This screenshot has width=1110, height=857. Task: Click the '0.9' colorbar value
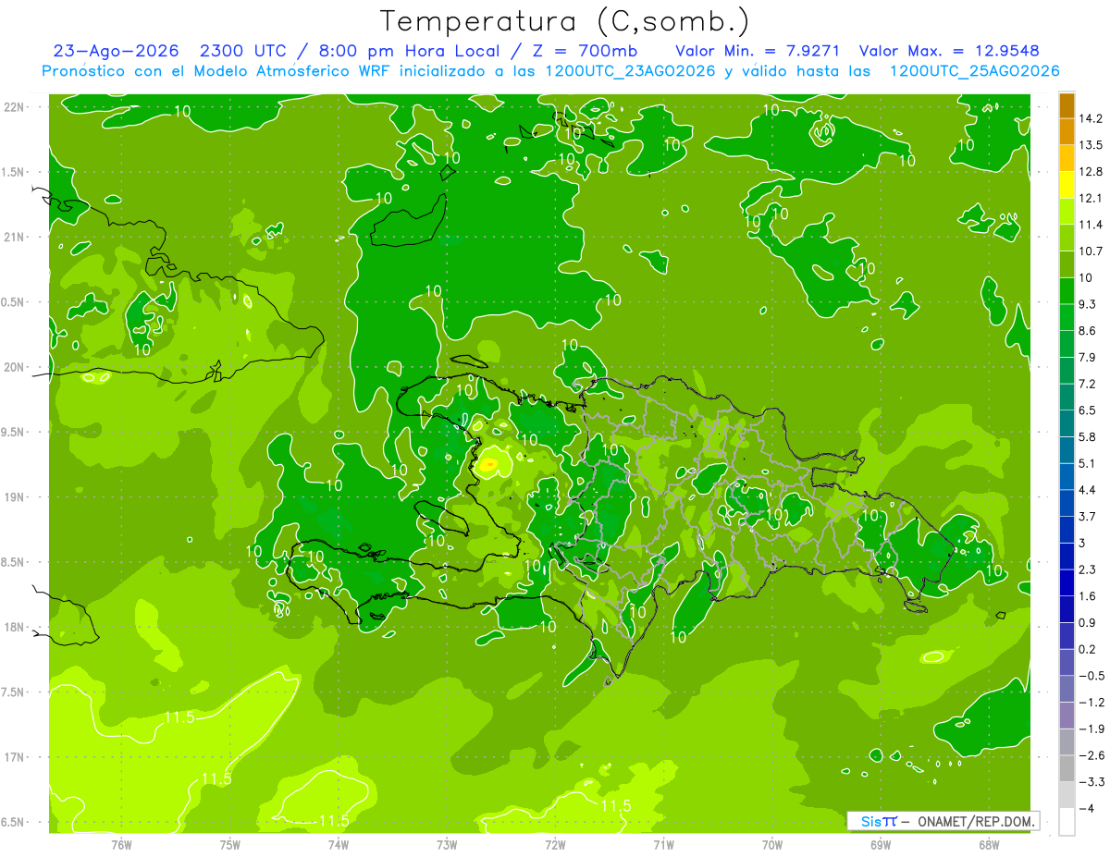coord(1088,623)
